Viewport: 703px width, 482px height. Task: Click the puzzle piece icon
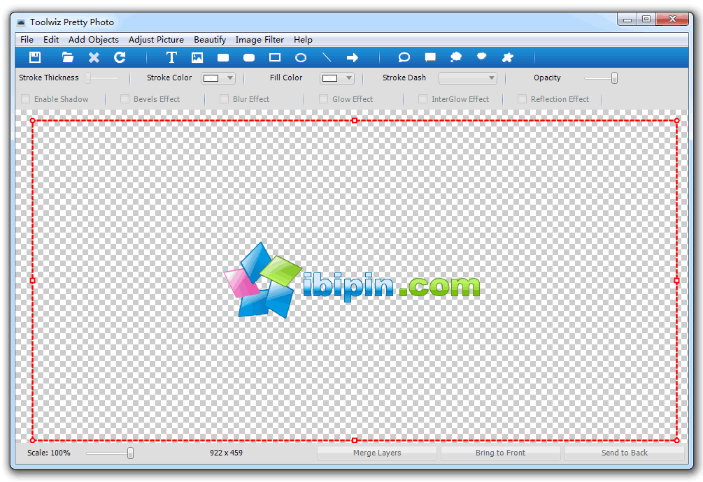[x=508, y=57]
